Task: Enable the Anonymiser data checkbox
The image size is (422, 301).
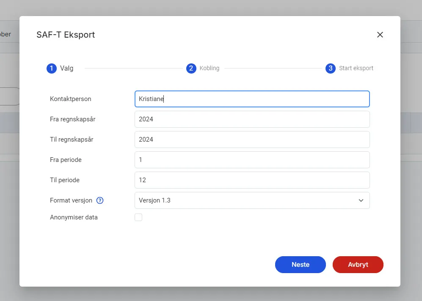Action: 138,217
